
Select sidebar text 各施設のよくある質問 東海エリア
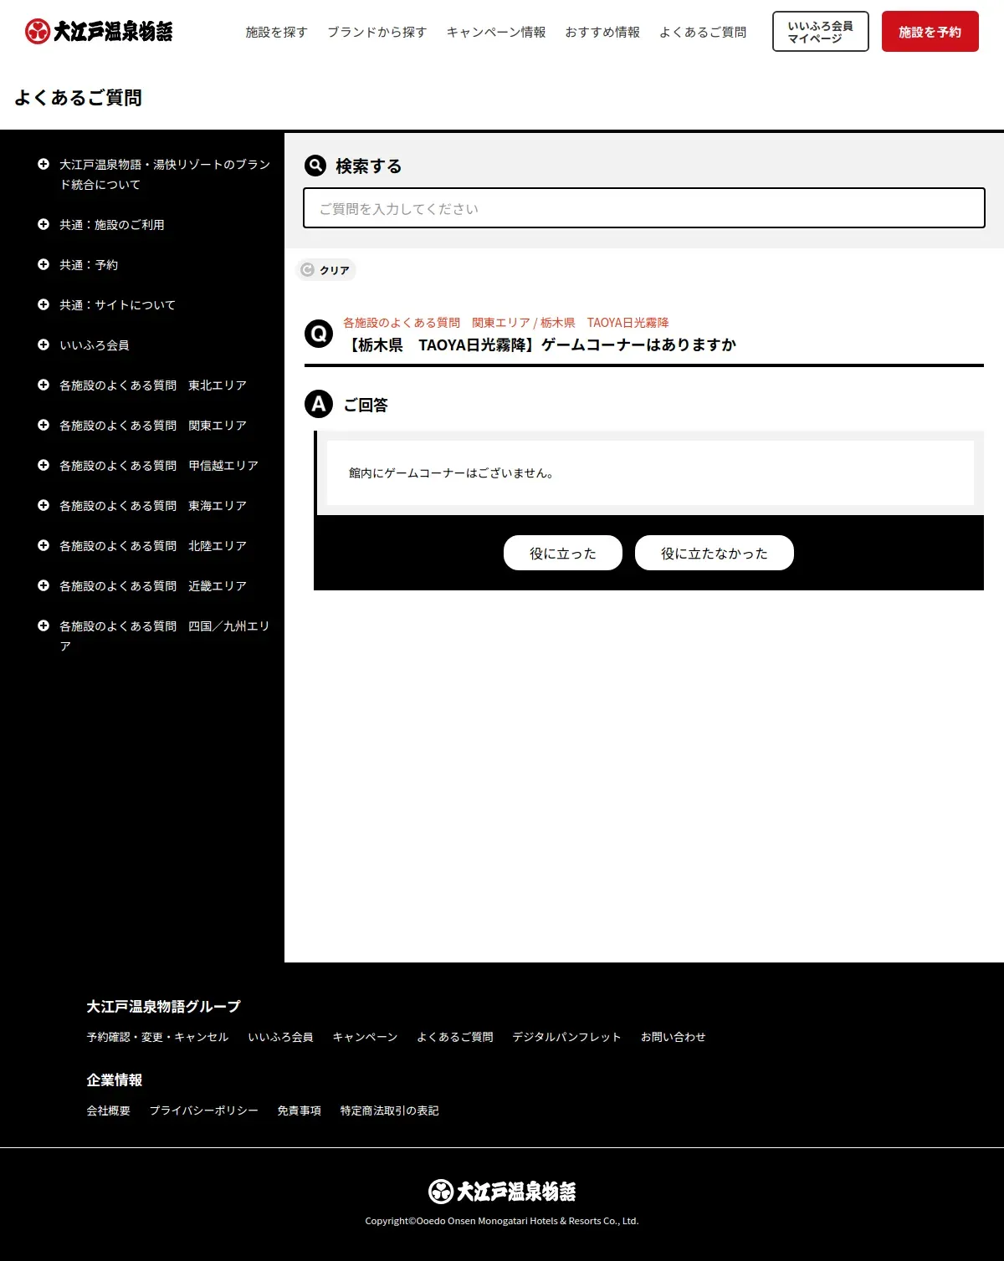[x=153, y=505]
